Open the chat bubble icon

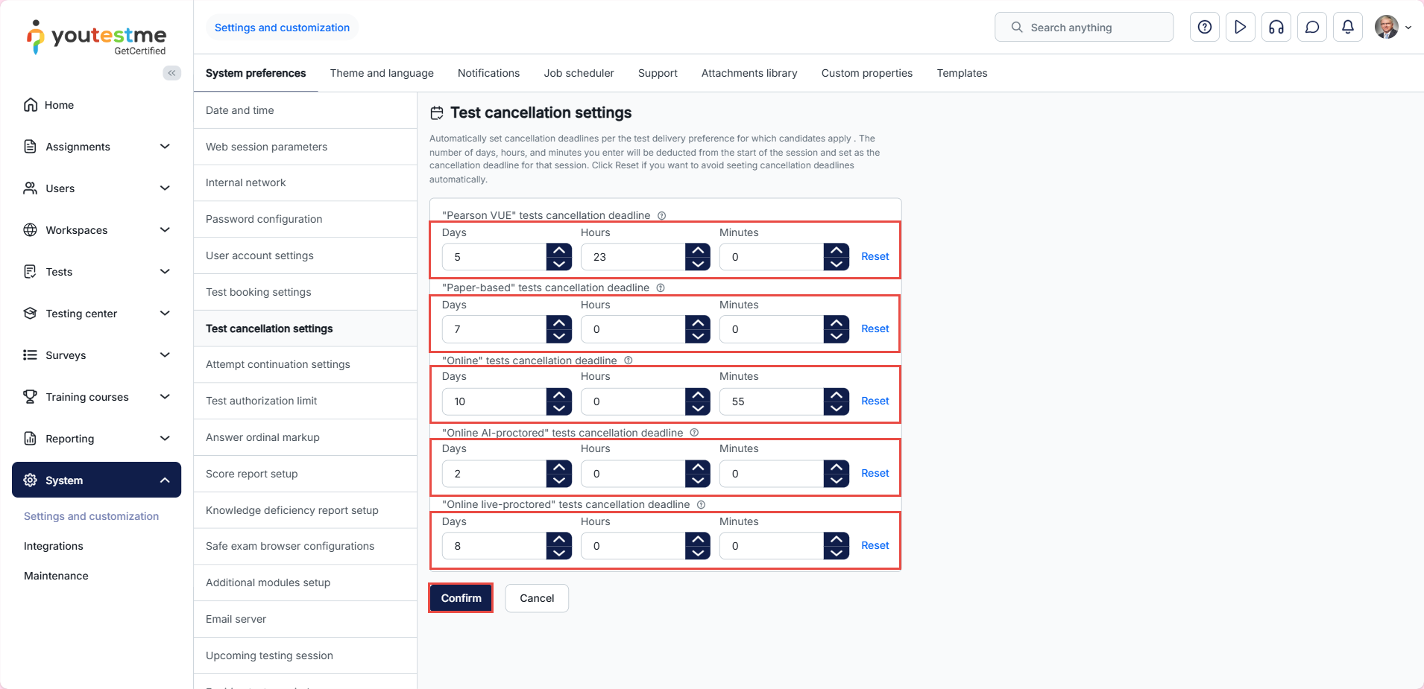[x=1311, y=28]
